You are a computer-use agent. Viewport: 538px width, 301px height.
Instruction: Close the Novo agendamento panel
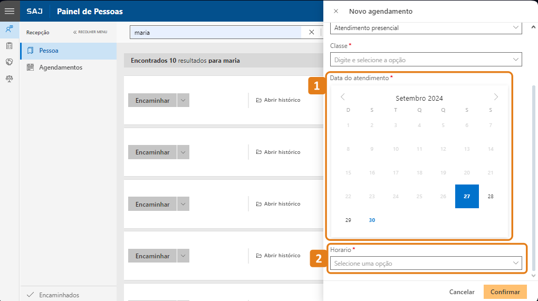[x=336, y=11]
